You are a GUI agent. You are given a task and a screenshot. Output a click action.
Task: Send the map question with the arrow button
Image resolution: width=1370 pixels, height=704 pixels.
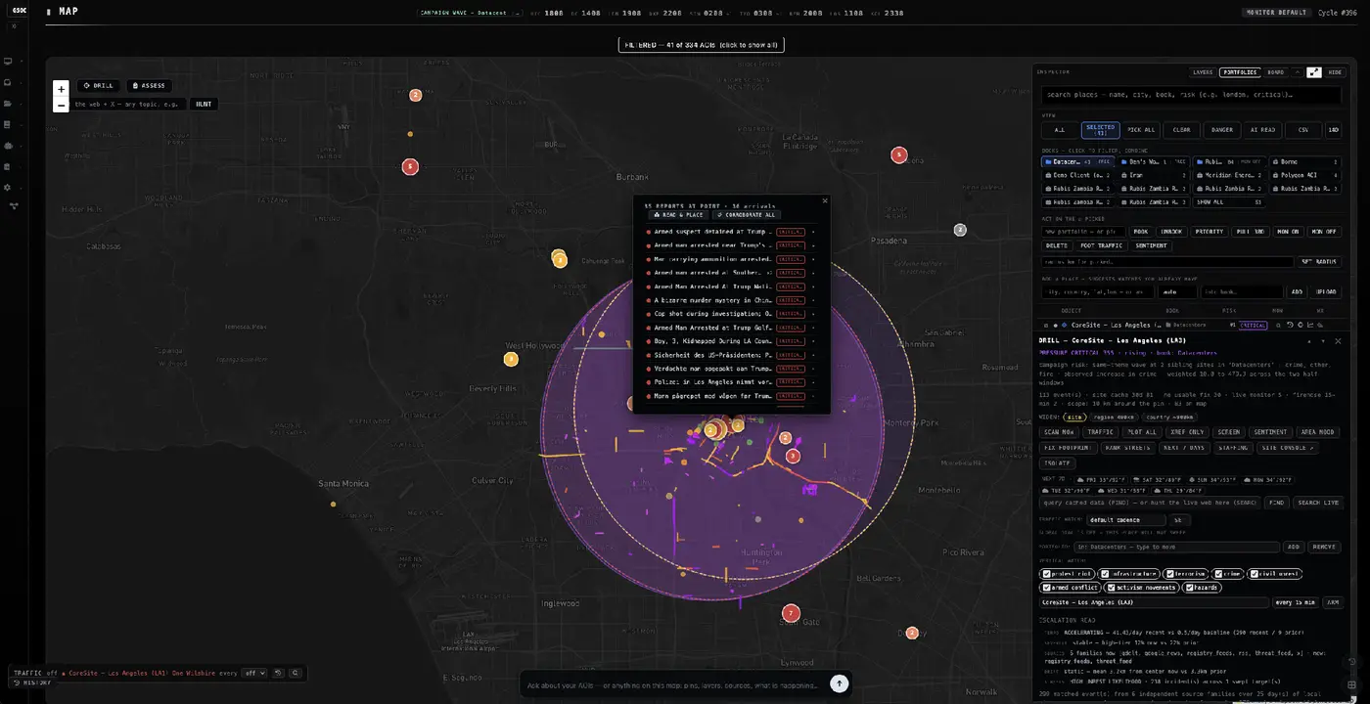point(839,684)
